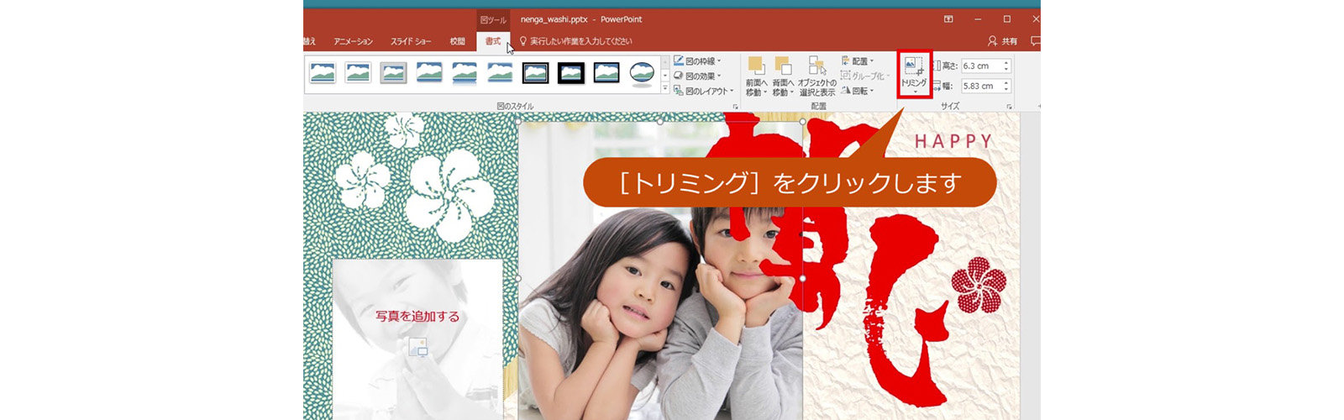The width and height of the screenshot is (1344, 420).
Task: Open the スライド ショー tab
Action: pyautogui.click(x=411, y=41)
